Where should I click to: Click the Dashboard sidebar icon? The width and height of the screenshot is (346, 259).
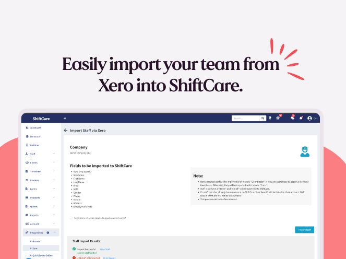27,127
